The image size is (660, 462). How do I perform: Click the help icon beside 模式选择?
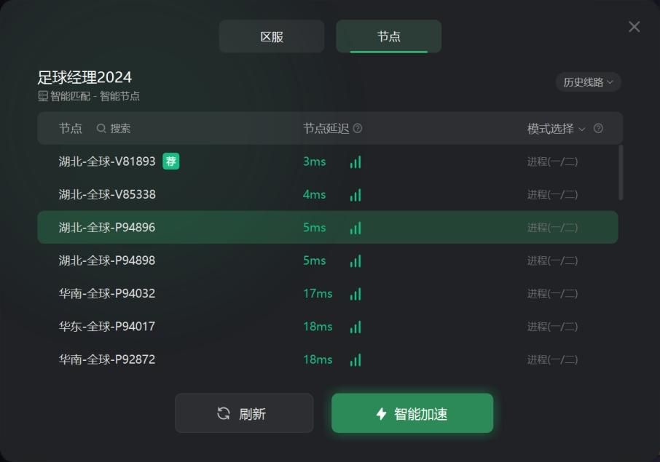pyautogui.click(x=598, y=129)
